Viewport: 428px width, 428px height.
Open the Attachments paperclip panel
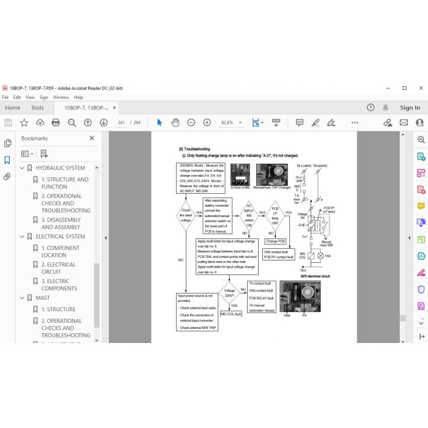7,177
